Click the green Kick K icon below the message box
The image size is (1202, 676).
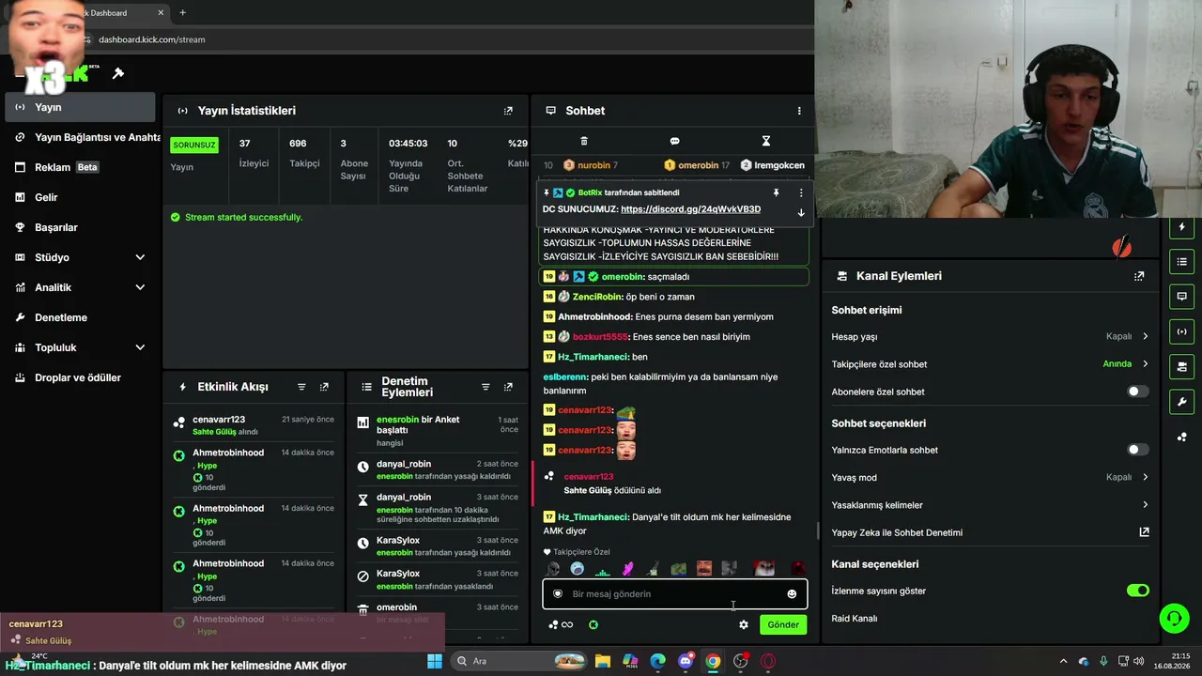tap(593, 624)
